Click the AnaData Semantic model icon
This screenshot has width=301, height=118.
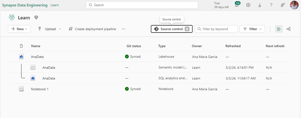33,67
